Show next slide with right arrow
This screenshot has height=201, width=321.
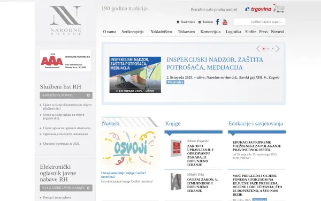pyautogui.click(x=277, y=49)
